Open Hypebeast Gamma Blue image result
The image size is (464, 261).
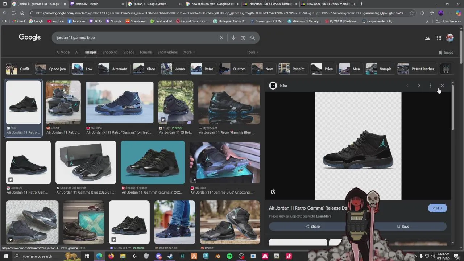(229, 103)
